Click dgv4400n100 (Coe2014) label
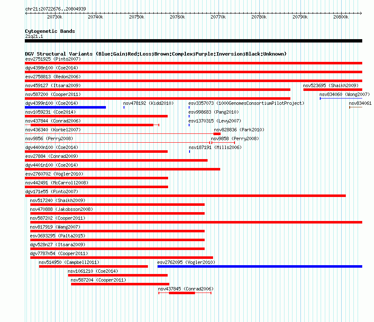Viewport: 374px width, 322px height. 52,147
